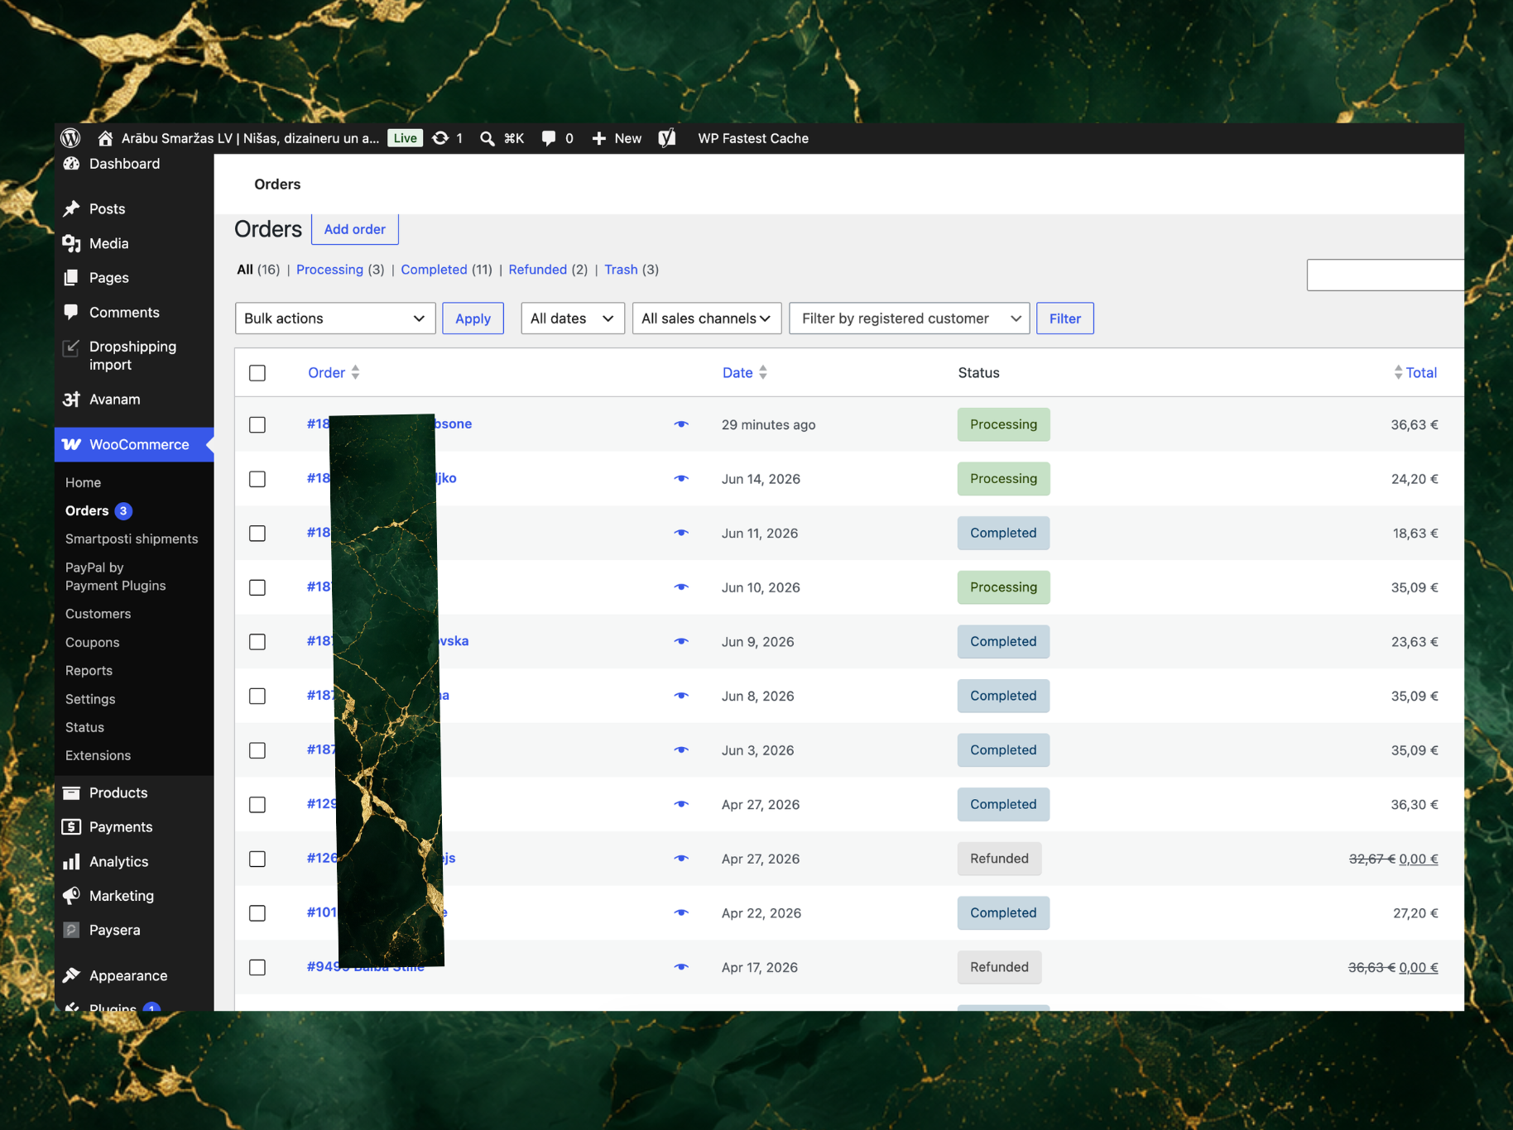Click the Filter button
1513x1130 pixels.
coord(1065,318)
